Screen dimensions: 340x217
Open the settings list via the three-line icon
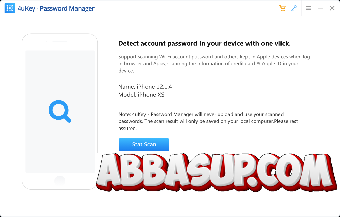coord(308,8)
